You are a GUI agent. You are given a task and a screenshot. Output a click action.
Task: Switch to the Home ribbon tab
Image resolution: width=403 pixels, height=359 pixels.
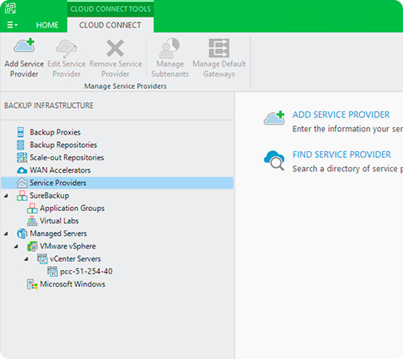[x=47, y=25]
